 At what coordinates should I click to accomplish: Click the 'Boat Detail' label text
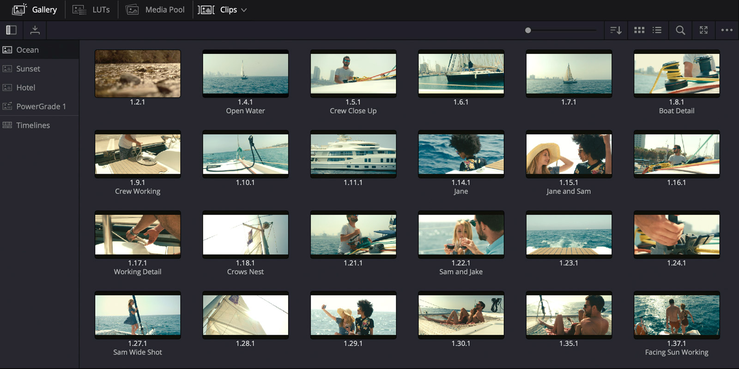pos(677,111)
